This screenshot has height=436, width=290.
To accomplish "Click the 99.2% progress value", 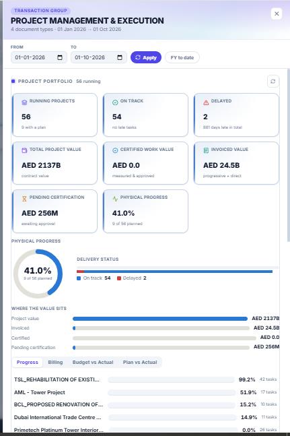I will (x=247, y=379).
